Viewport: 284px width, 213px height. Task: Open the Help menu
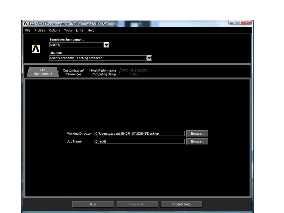(x=91, y=30)
